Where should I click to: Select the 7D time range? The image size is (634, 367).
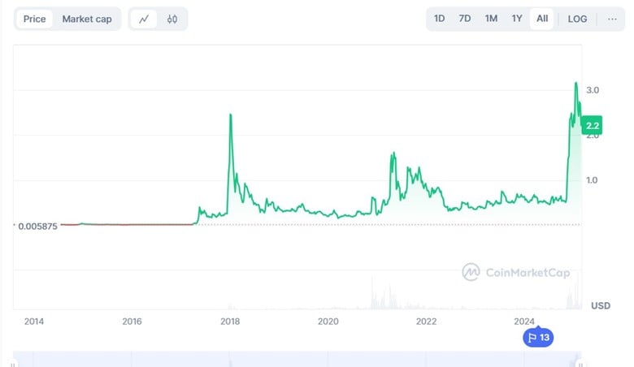point(465,19)
